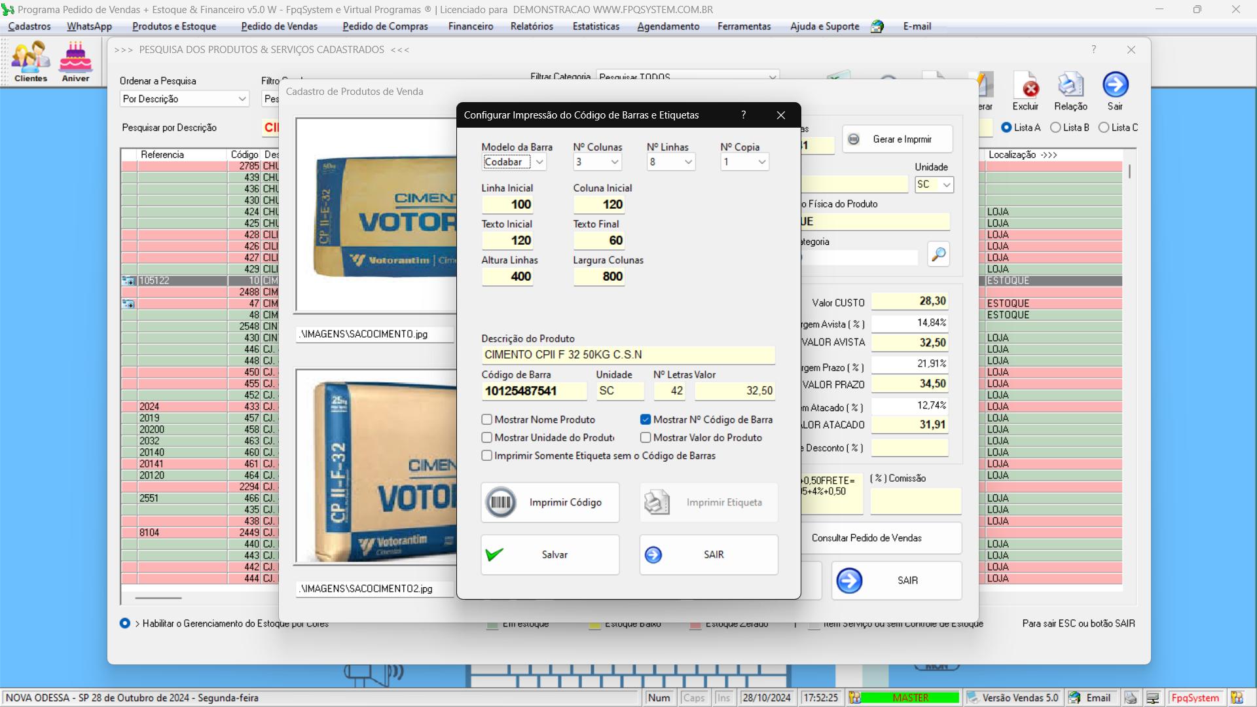Viewport: 1257px width, 707px height.
Task: Open Ordenar a Pesquisa Por Descrição dropdown
Action: [x=185, y=99]
